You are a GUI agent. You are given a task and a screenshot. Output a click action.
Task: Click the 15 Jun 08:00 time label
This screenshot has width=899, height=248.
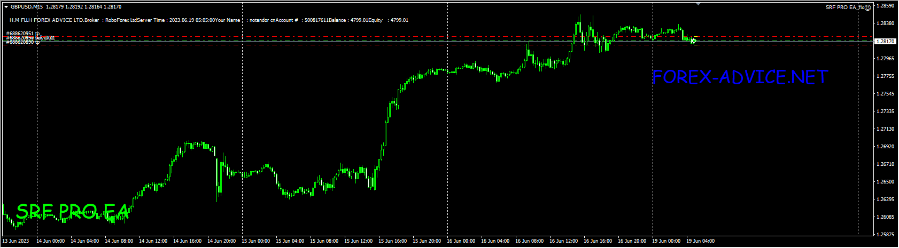tap(324, 241)
